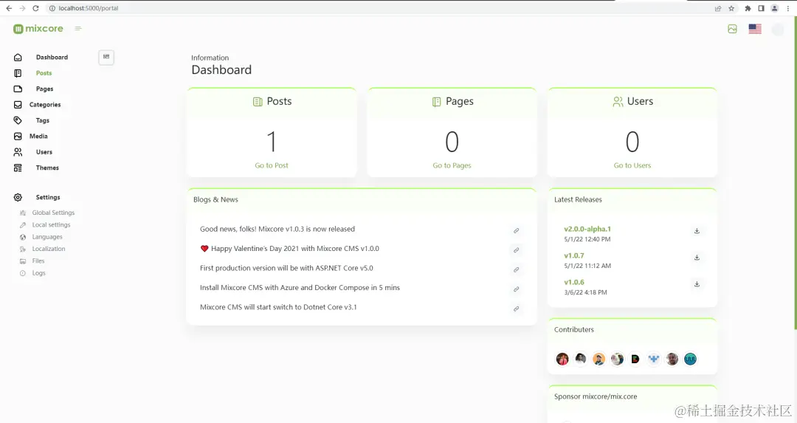This screenshot has width=797, height=423.
Task: Click the Categories inbox icon
Action: 18,105
